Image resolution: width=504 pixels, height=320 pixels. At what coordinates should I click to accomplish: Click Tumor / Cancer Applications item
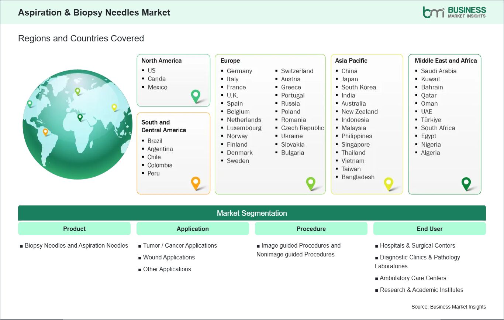[x=180, y=245]
